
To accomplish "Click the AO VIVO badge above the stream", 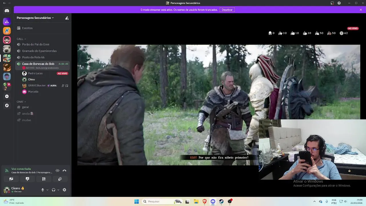I will coord(353,28).
